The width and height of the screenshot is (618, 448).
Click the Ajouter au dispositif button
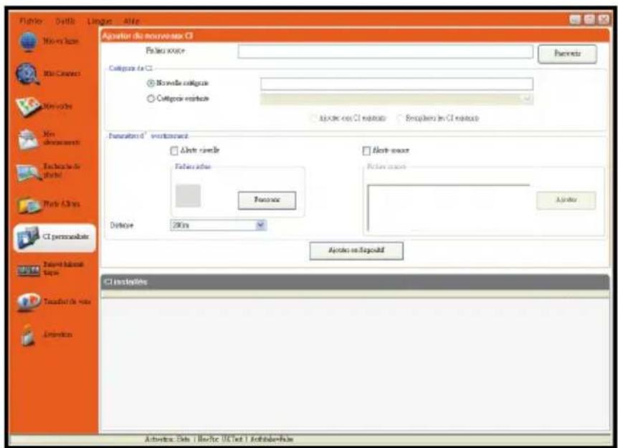(356, 250)
